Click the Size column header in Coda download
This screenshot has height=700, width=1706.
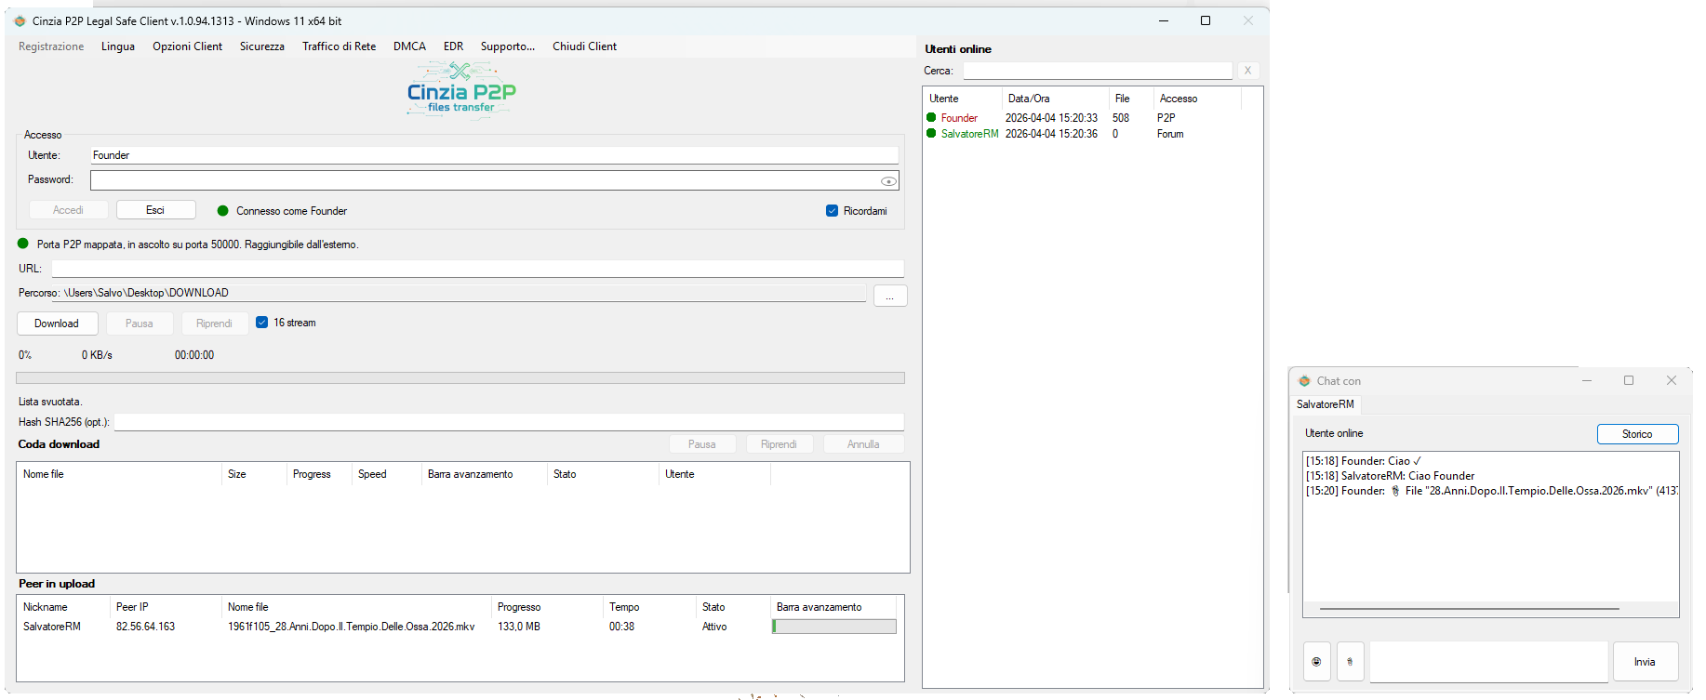(254, 474)
